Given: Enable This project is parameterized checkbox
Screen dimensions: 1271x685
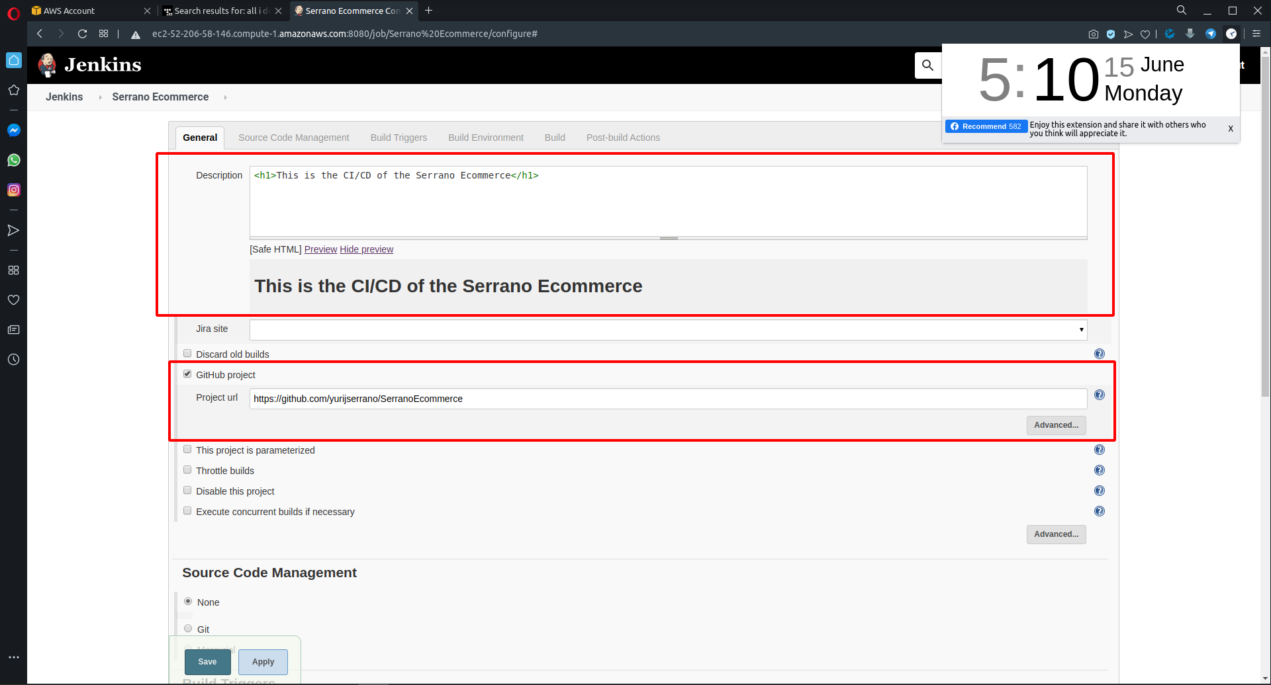Looking at the screenshot, I should [x=187, y=450].
